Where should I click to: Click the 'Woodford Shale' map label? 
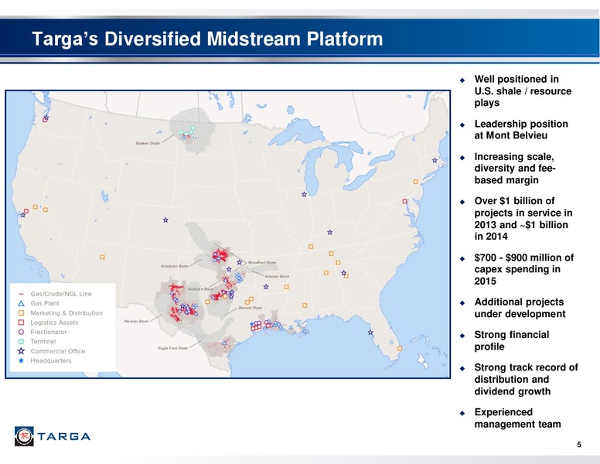click(x=262, y=263)
